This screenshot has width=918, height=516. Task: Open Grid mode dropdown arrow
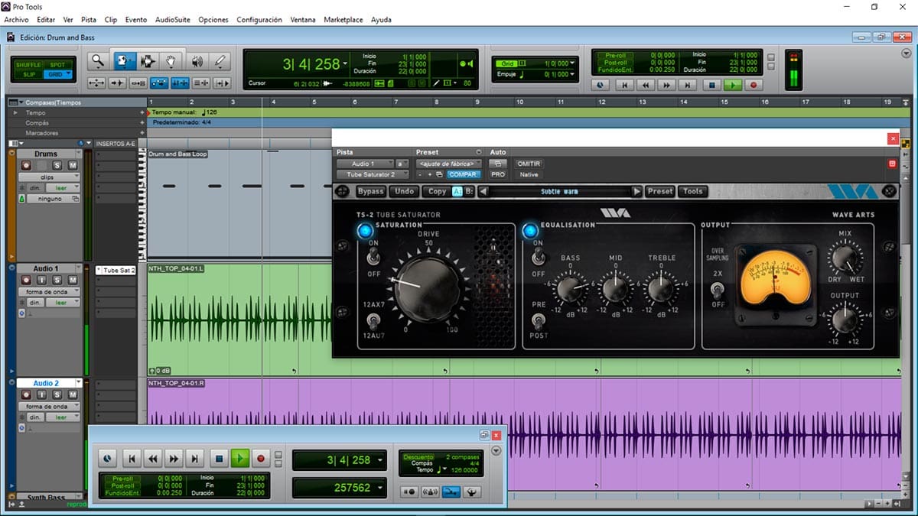68,74
